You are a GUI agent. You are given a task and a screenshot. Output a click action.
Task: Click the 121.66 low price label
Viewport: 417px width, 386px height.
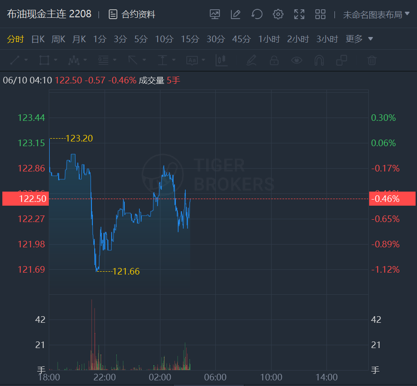(126, 271)
